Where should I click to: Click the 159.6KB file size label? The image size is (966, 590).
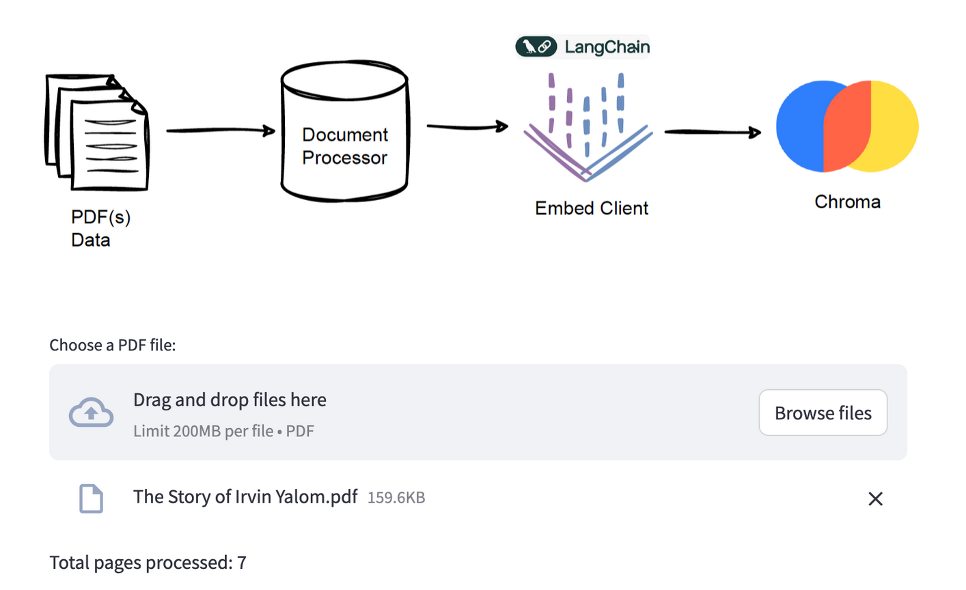[396, 498]
